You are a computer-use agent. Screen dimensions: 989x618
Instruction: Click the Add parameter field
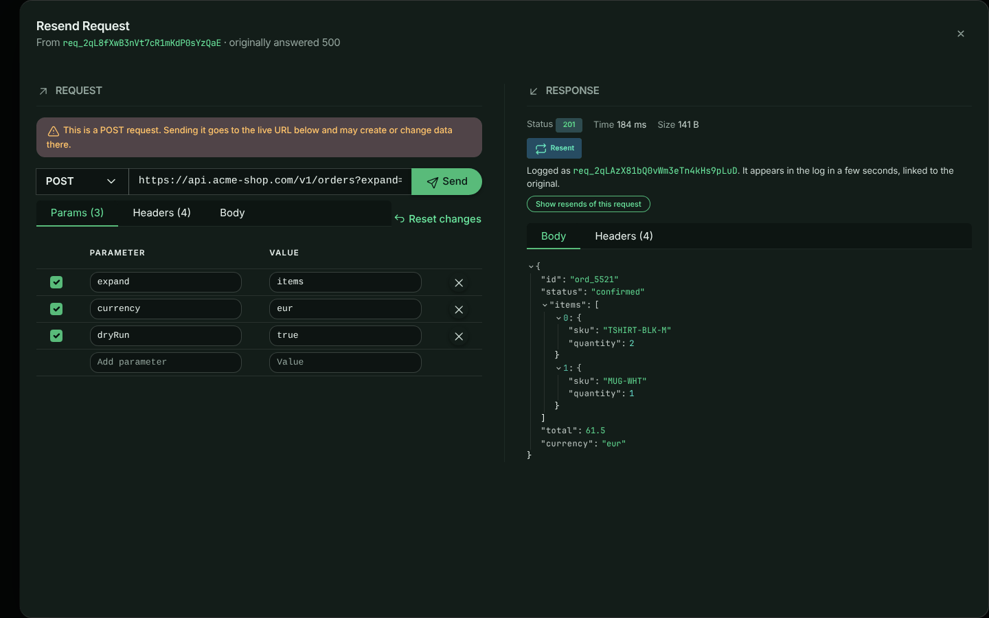coord(166,363)
